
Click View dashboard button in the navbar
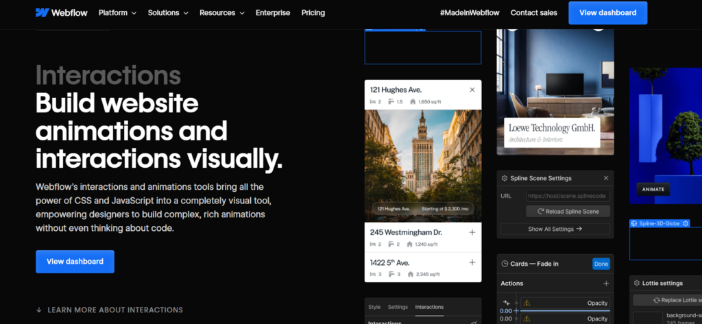tap(607, 13)
